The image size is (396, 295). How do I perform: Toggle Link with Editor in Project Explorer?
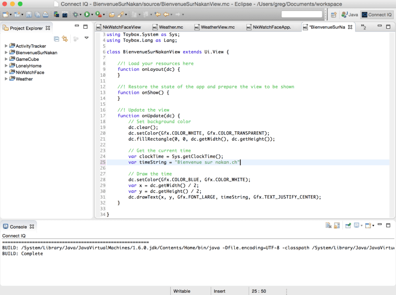65,39
